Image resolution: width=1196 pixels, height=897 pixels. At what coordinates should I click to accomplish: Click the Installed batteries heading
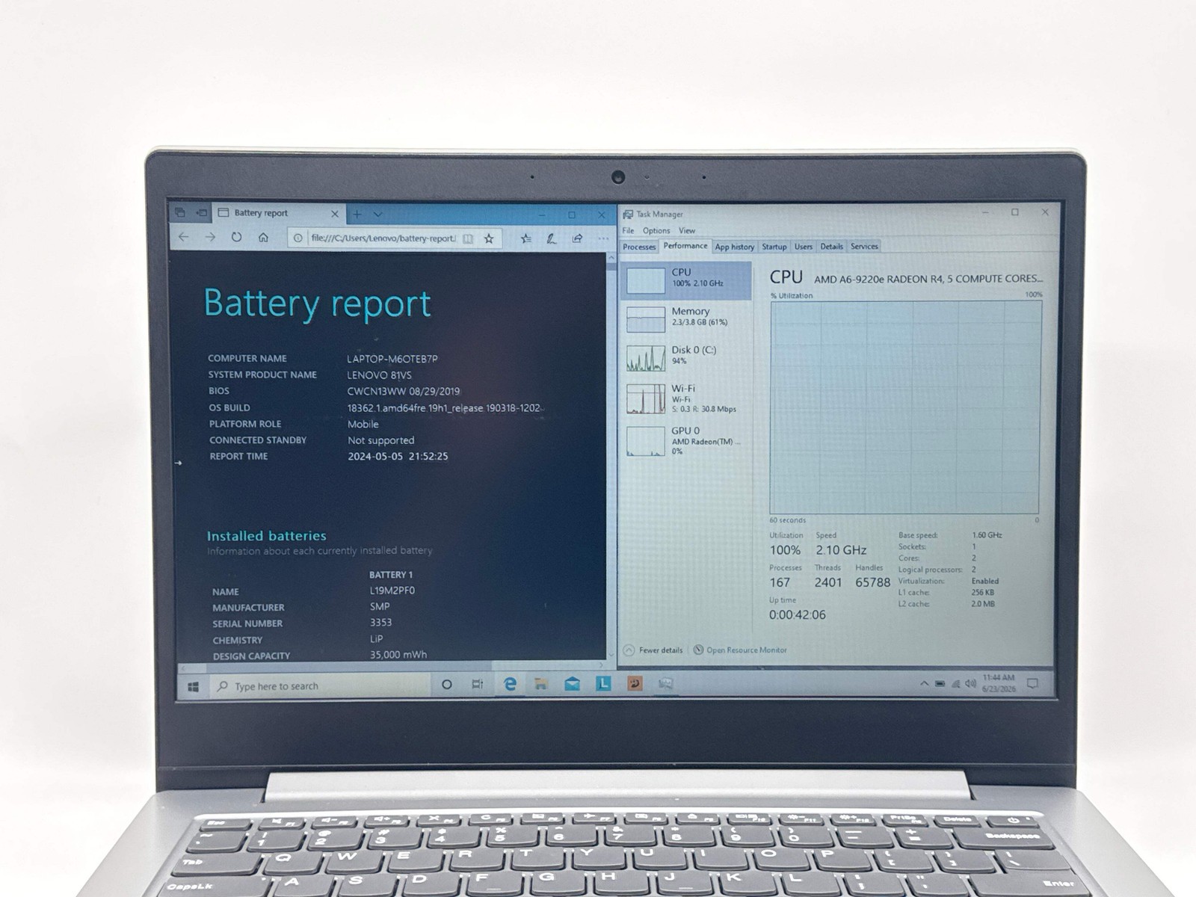click(266, 536)
